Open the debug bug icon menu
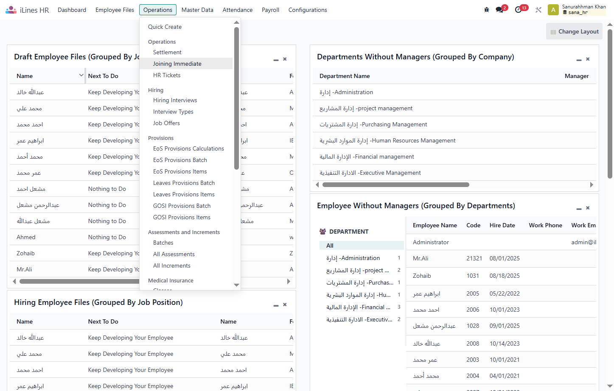 [x=487, y=10]
